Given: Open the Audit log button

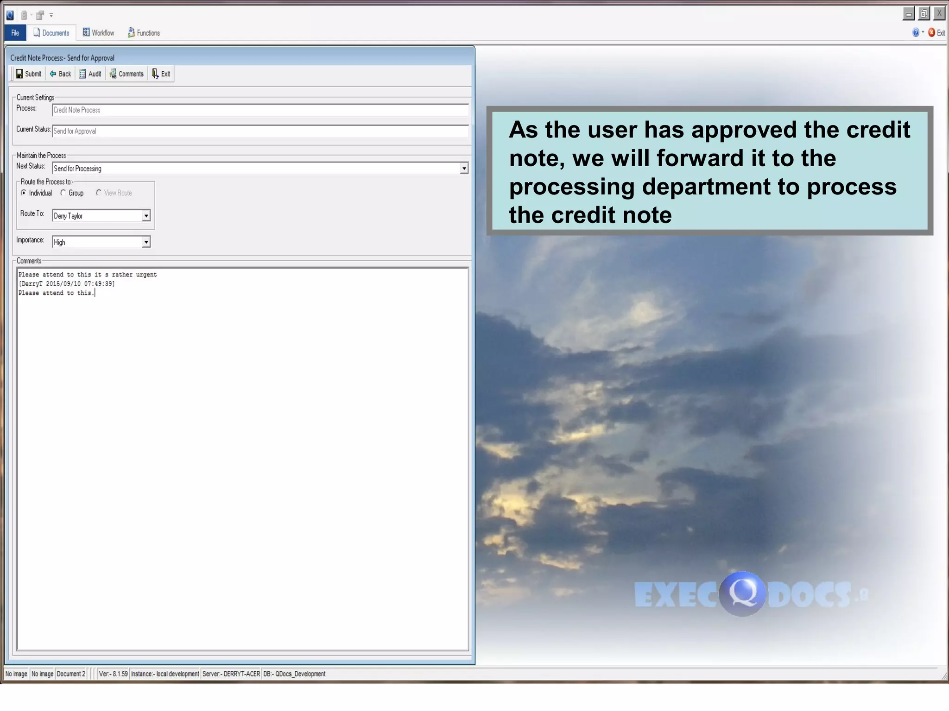Looking at the screenshot, I should coord(90,74).
